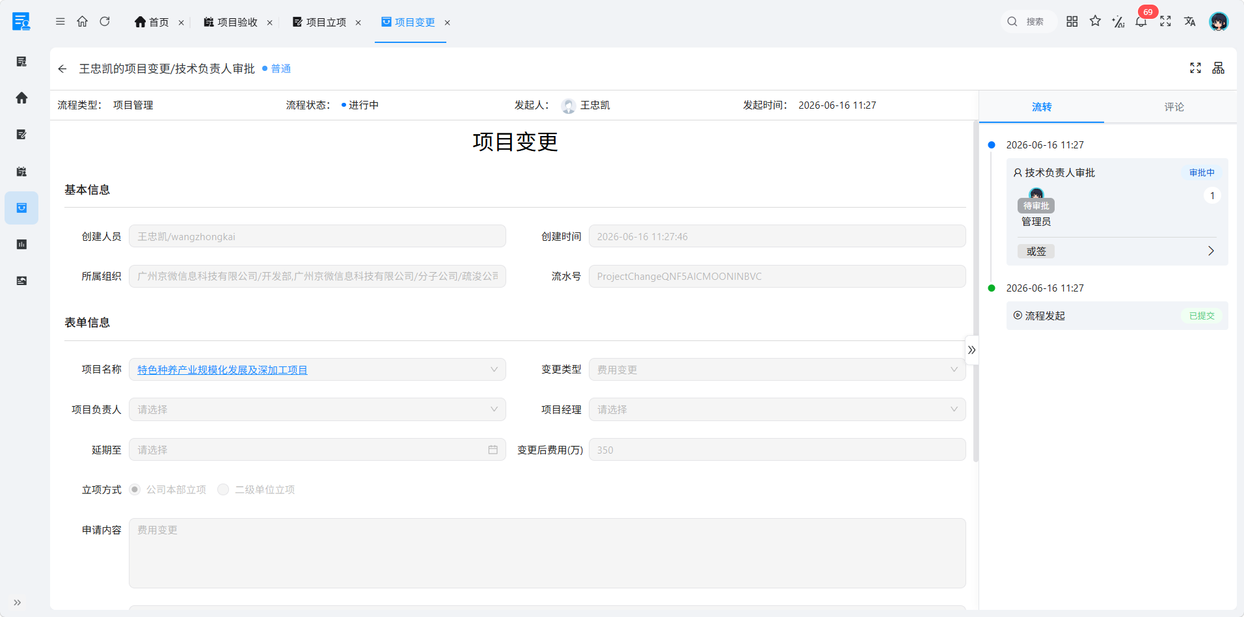Select the 公司本部立项 radio button
1244x617 pixels.
[135, 489]
